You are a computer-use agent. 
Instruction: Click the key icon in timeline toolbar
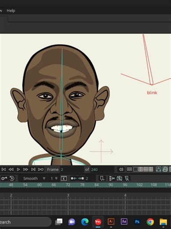(4, 178)
